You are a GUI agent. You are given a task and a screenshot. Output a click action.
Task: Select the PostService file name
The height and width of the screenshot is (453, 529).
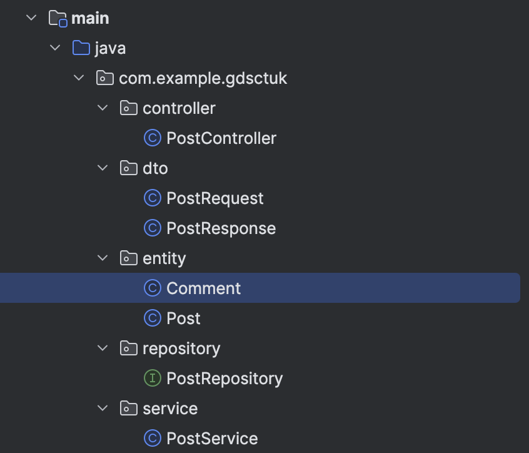tap(212, 439)
